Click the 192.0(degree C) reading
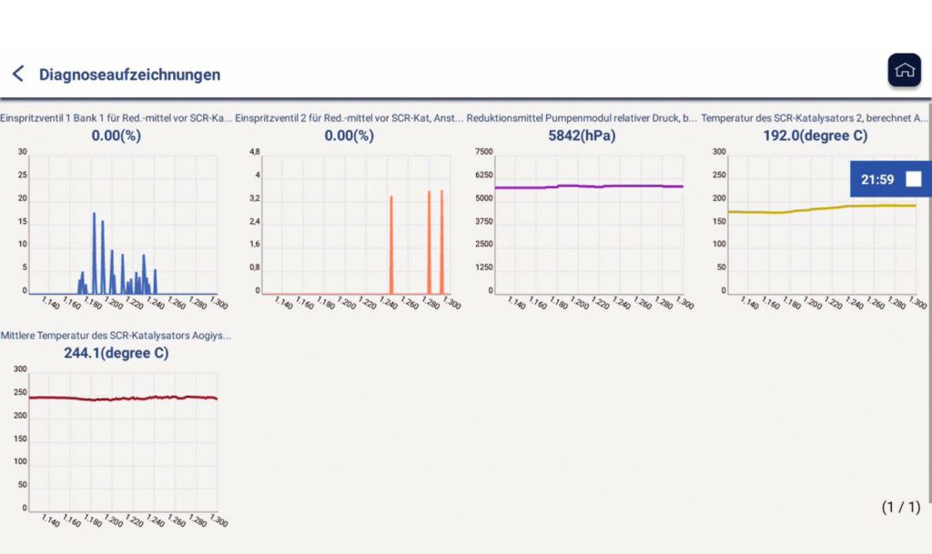 (x=815, y=136)
